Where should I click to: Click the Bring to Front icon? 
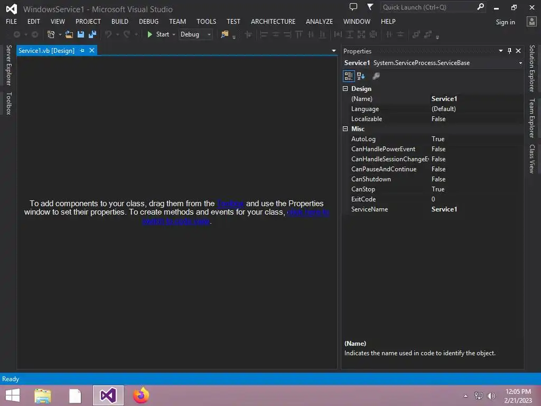tap(416, 34)
